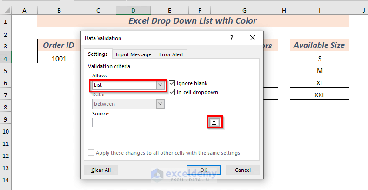Click the dialog Help question mark icon
The width and height of the screenshot is (368, 190).
point(232,38)
